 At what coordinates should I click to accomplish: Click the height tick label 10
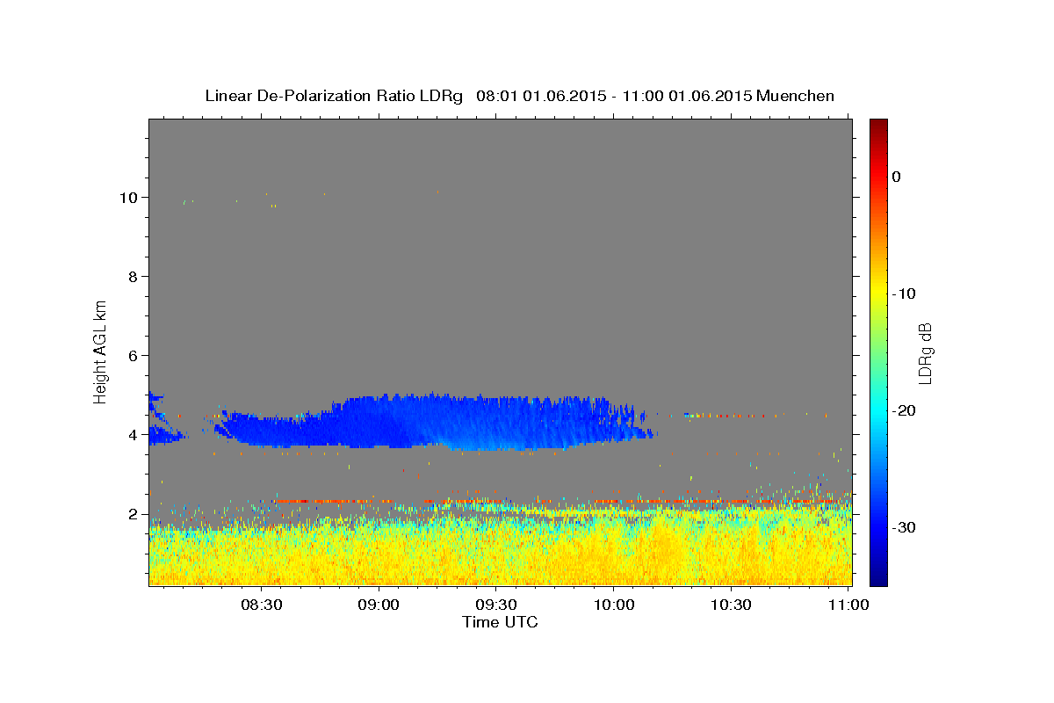click(x=128, y=197)
